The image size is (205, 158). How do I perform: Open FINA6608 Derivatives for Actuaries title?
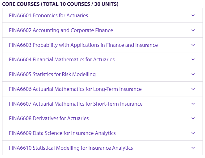pyautogui.click(x=49, y=118)
